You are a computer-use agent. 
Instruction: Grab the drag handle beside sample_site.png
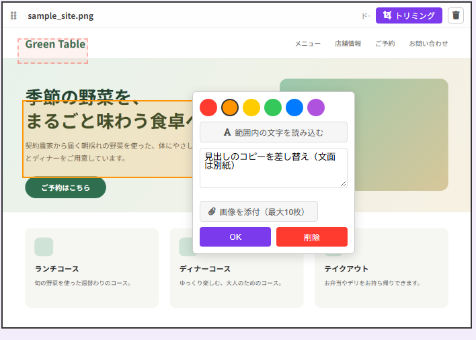[x=13, y=15]
